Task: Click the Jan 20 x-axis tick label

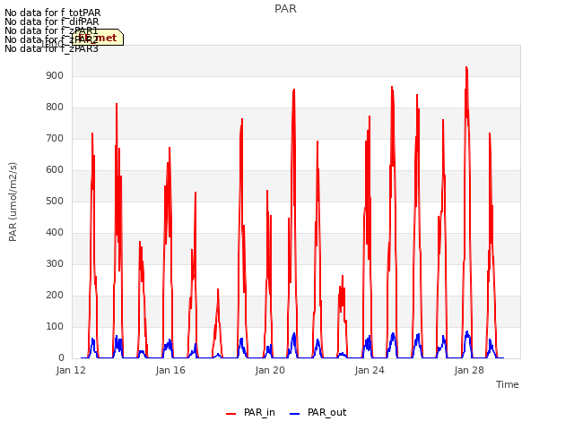Action: coord(270,370)
